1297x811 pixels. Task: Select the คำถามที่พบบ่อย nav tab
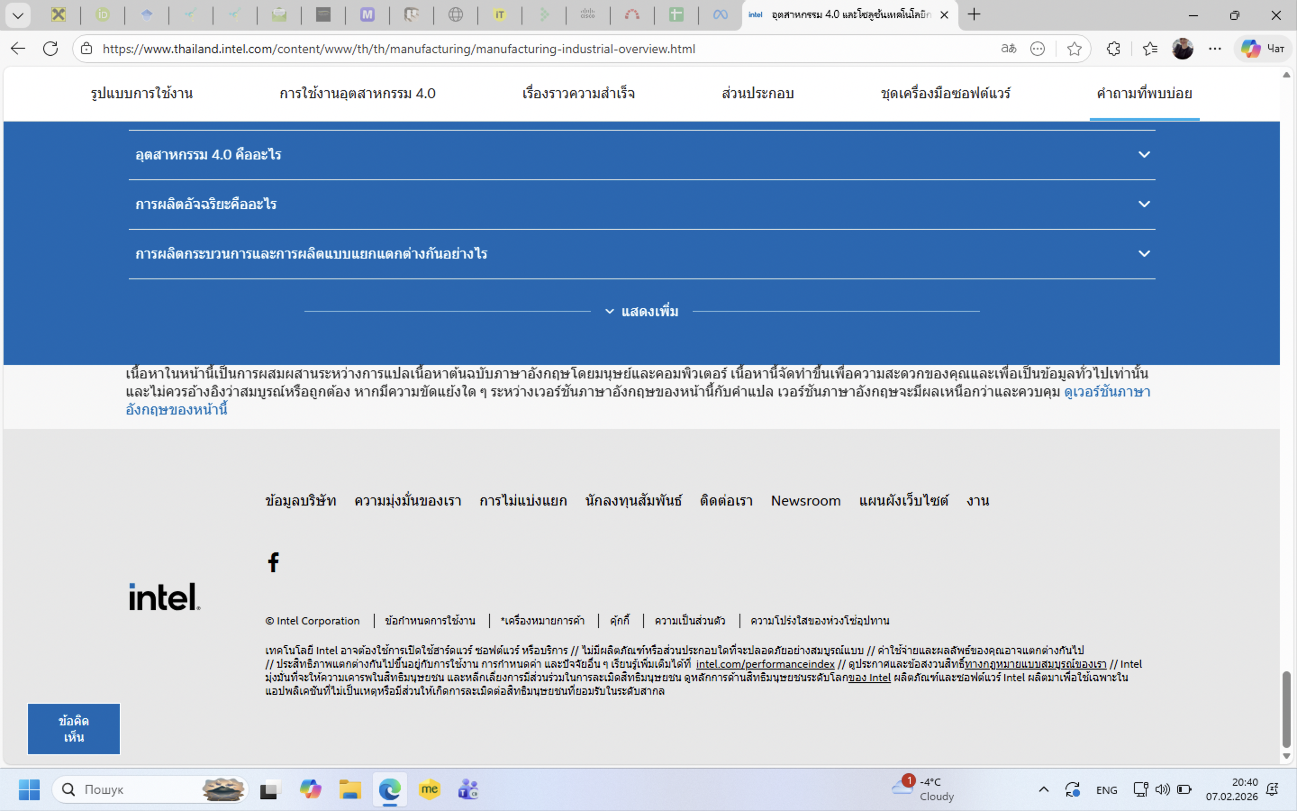(1144, 93)
